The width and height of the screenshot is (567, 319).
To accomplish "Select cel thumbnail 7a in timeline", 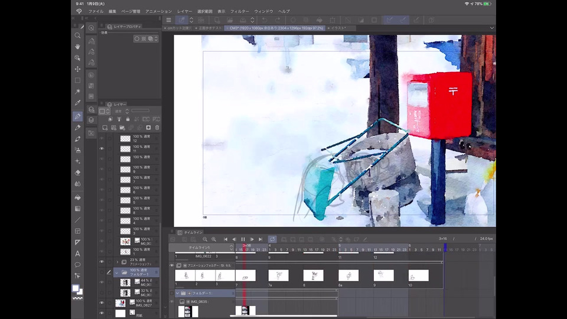I will (278, 275).
